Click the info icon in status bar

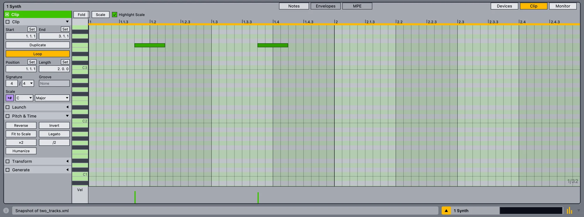[x=6, y=211]
